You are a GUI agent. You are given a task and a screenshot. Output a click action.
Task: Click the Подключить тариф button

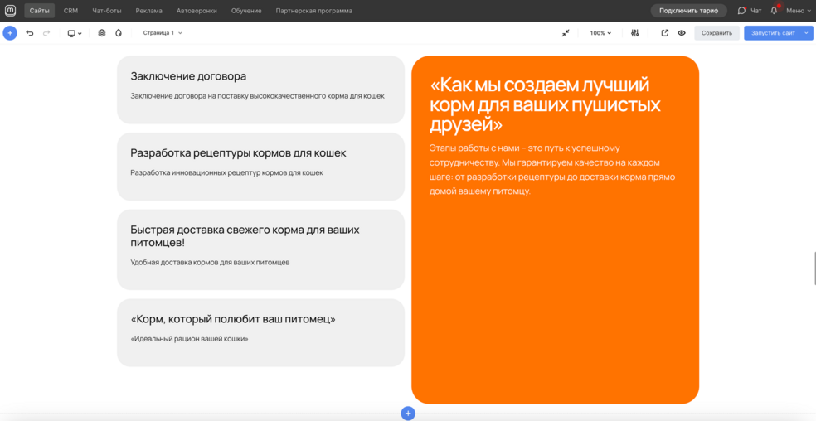tap(688, 11)
